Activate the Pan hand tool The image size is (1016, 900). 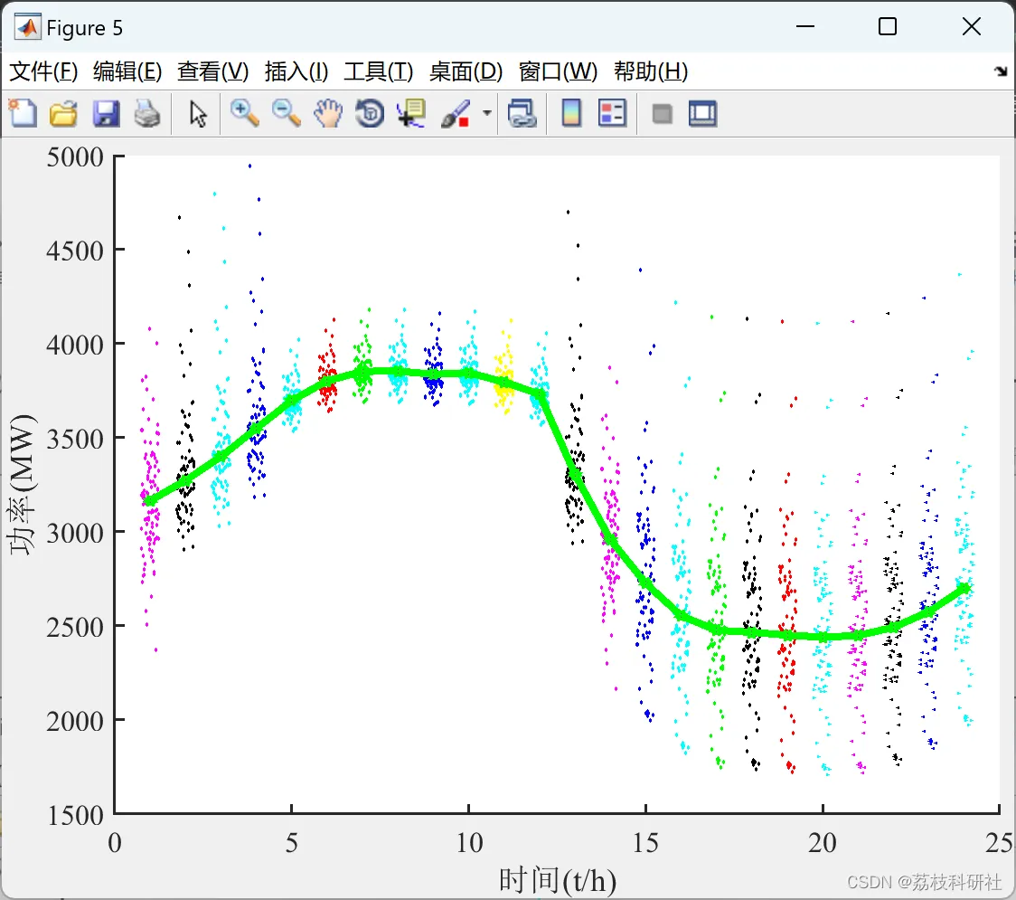pyautogui.click(x=328, y=114)
